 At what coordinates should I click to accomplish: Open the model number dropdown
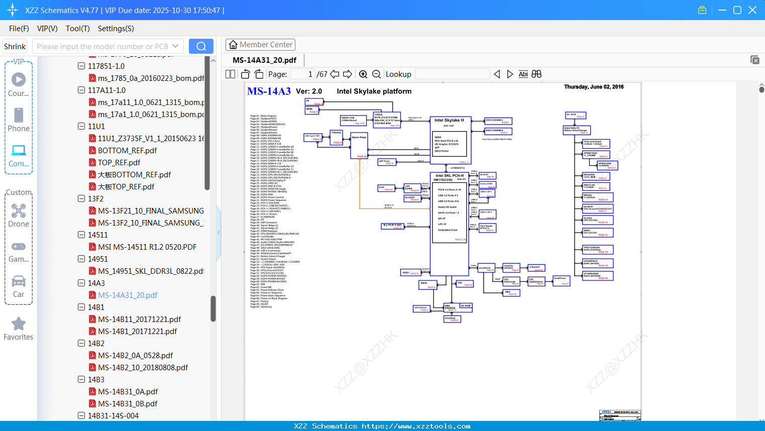(x=175, y=46)
